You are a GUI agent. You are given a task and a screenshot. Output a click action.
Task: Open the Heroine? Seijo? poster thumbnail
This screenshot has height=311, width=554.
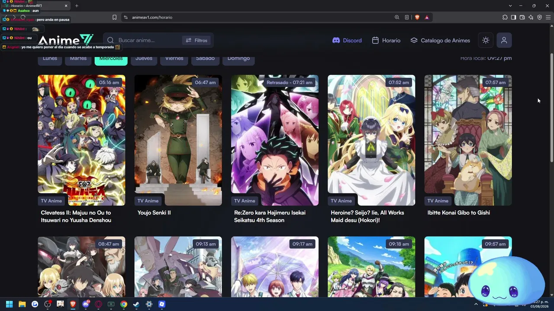pos(371,140)
